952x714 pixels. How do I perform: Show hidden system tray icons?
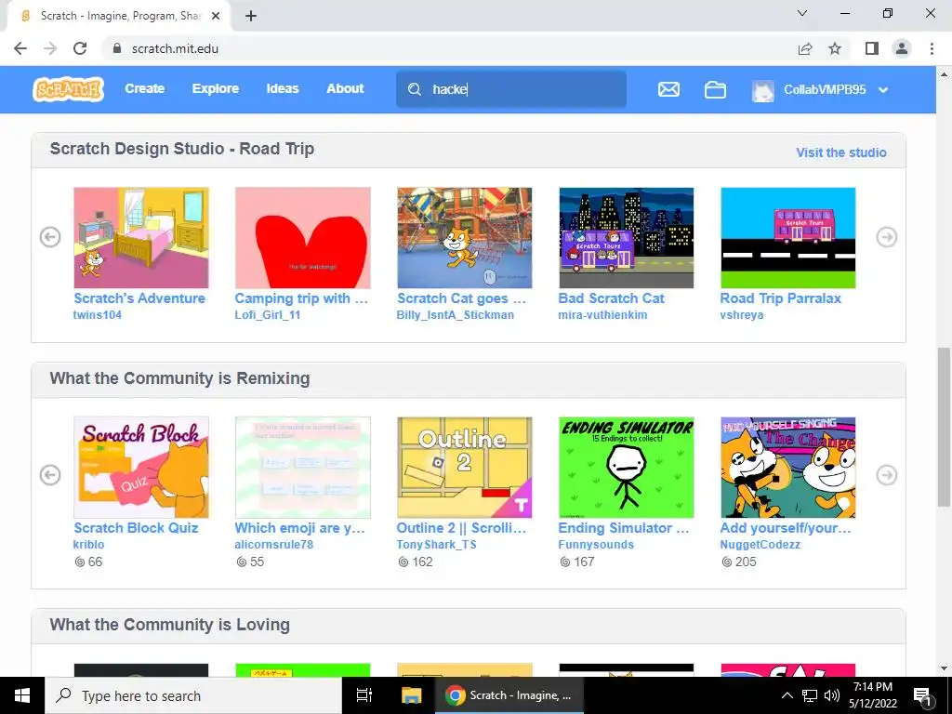pyautogui.click(x=787, y=695)
